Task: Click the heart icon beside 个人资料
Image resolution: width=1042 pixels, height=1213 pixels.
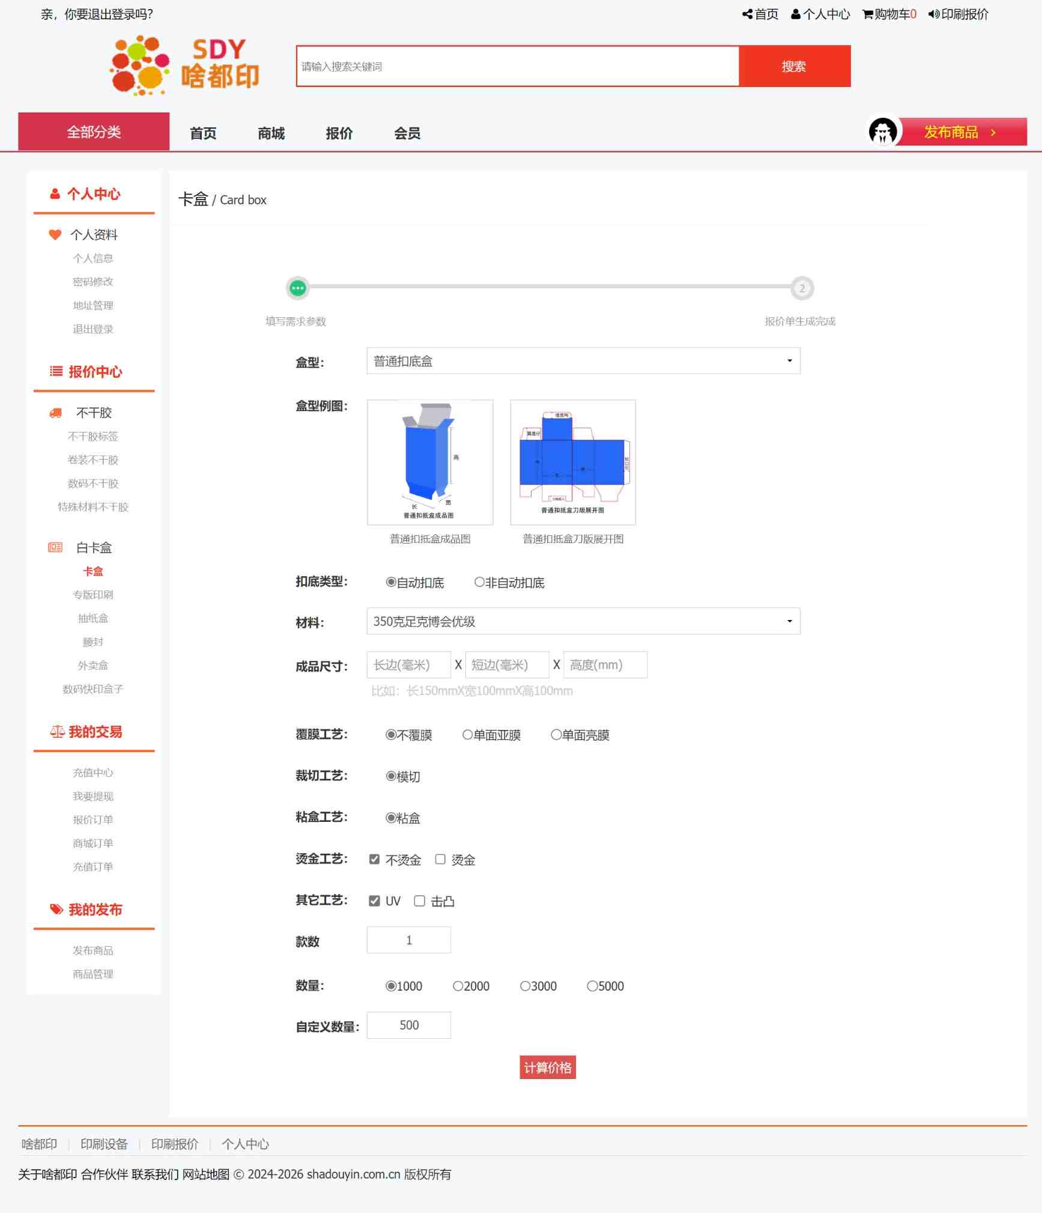Action: (55, 235)
